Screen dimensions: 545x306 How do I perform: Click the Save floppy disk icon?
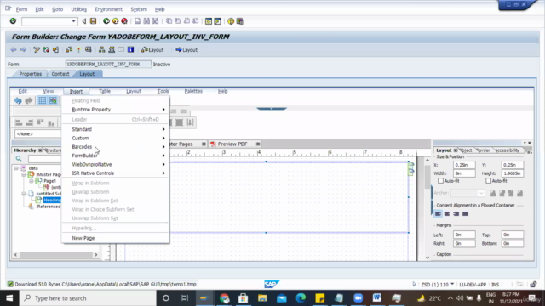(x=93, y=21)
